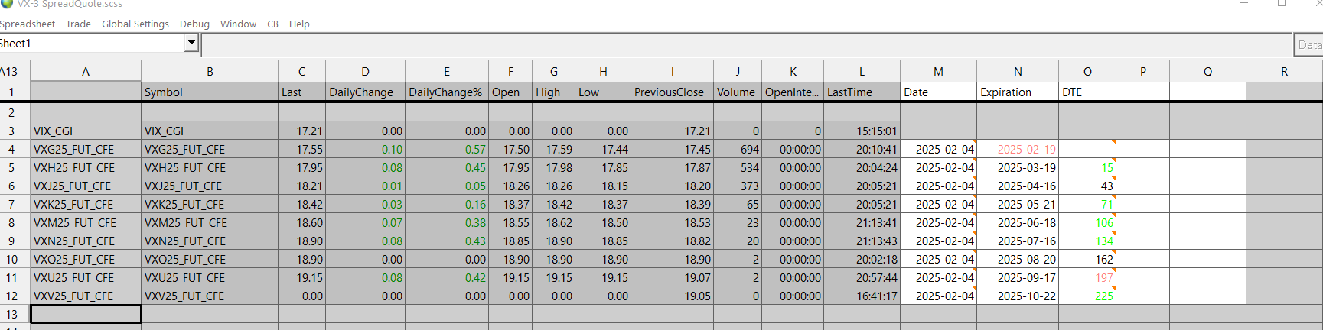Click the VX-3 application icon in title bar
This screenshot has height=330, width=1323.
point(7,4)
